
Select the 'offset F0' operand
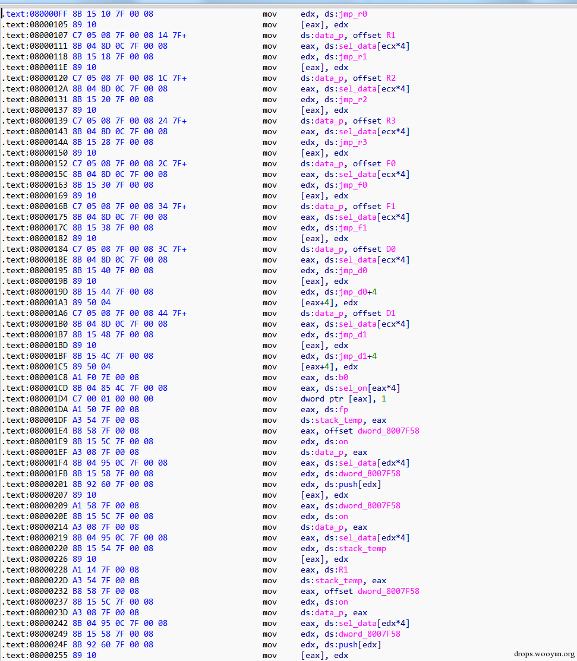(374, 164)
